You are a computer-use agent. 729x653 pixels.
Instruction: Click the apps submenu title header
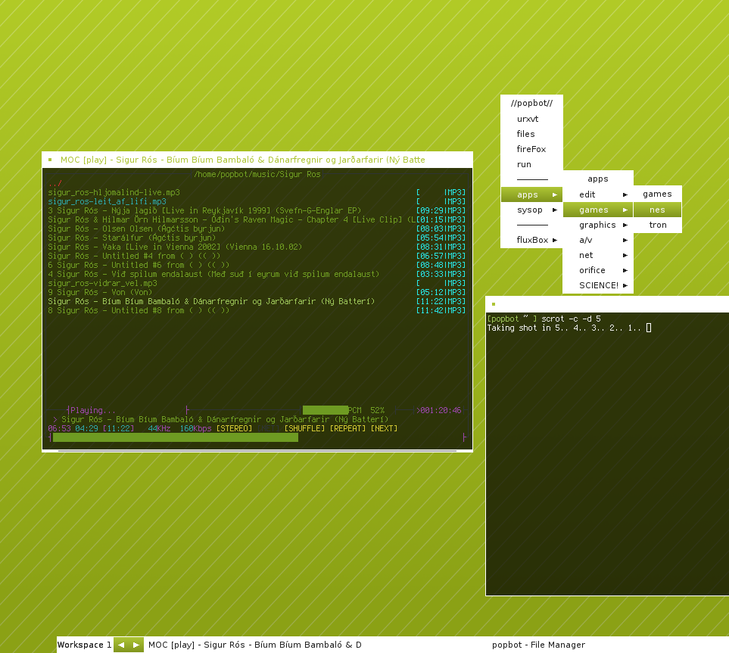(598, 179)
